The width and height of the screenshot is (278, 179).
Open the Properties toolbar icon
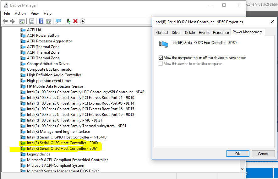(31, 21)
